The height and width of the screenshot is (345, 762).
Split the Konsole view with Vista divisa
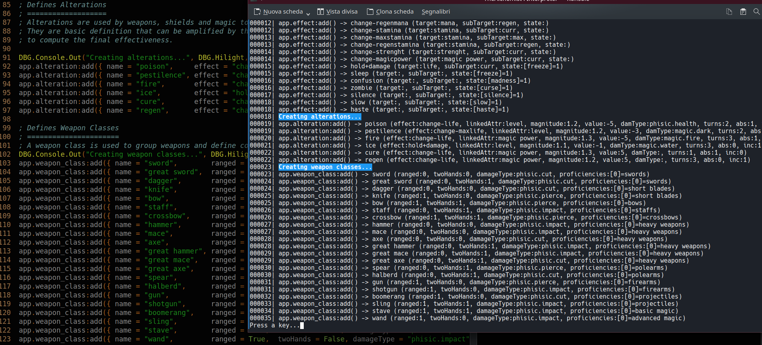click(337, 12)
